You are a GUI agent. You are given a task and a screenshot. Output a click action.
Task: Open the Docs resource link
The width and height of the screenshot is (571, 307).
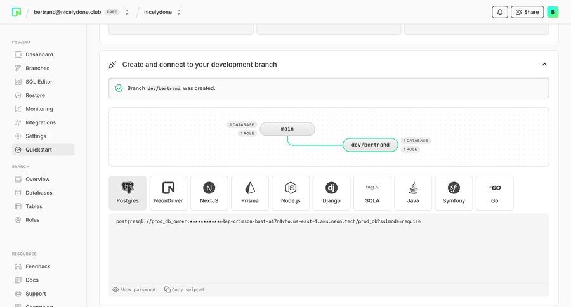pyautogui.click(x=32, y=280)
